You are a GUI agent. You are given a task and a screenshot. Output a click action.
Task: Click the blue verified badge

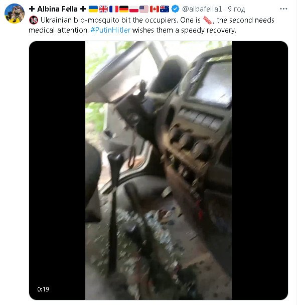coord(176,9)
